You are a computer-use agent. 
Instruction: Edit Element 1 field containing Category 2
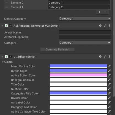click(x=79, y=7)
